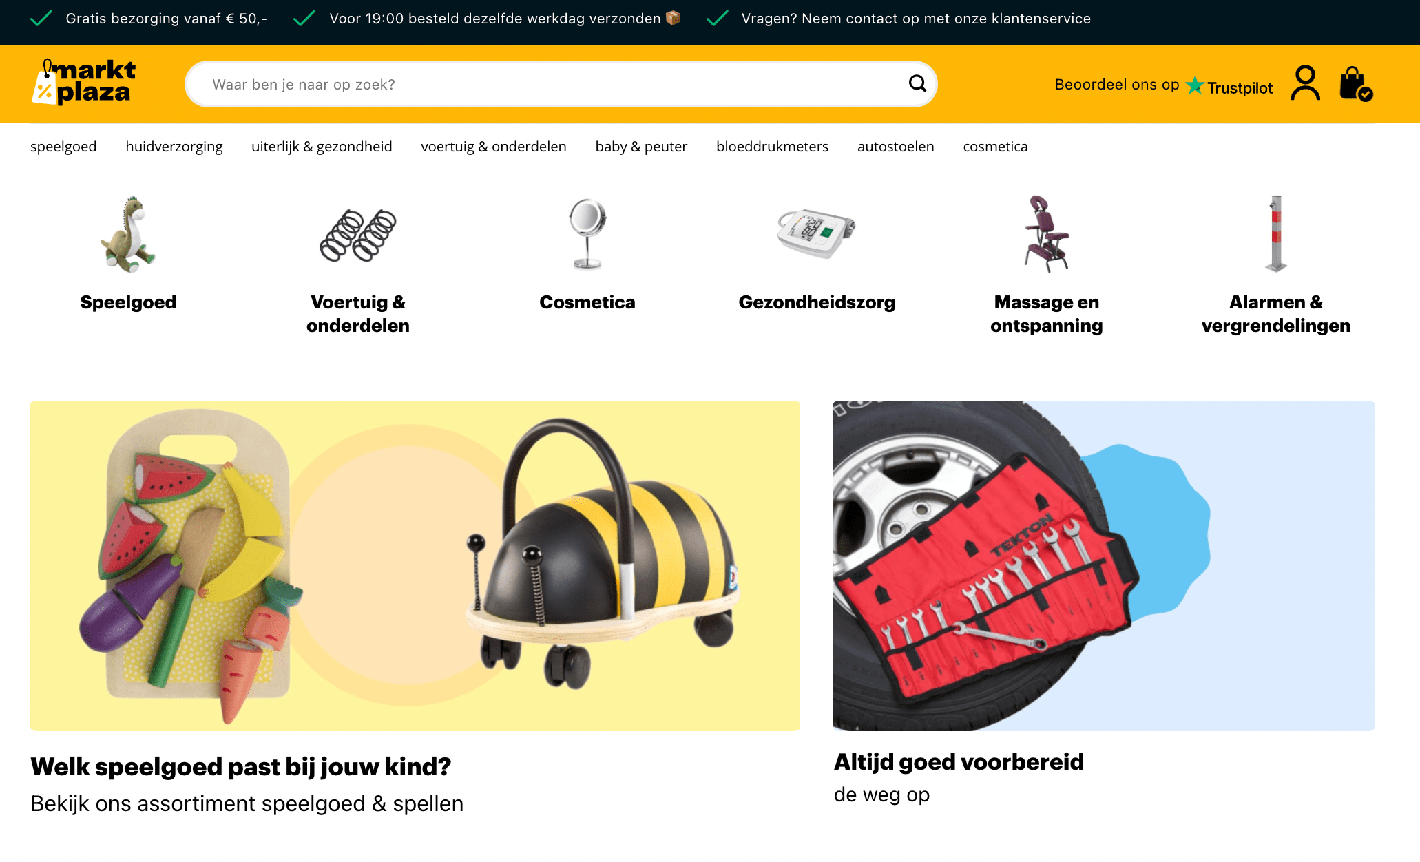The height and width of the screenshot is (862, 1420).
Task: Open the wrench set tire banner
Action: [x=1103, y=565]
